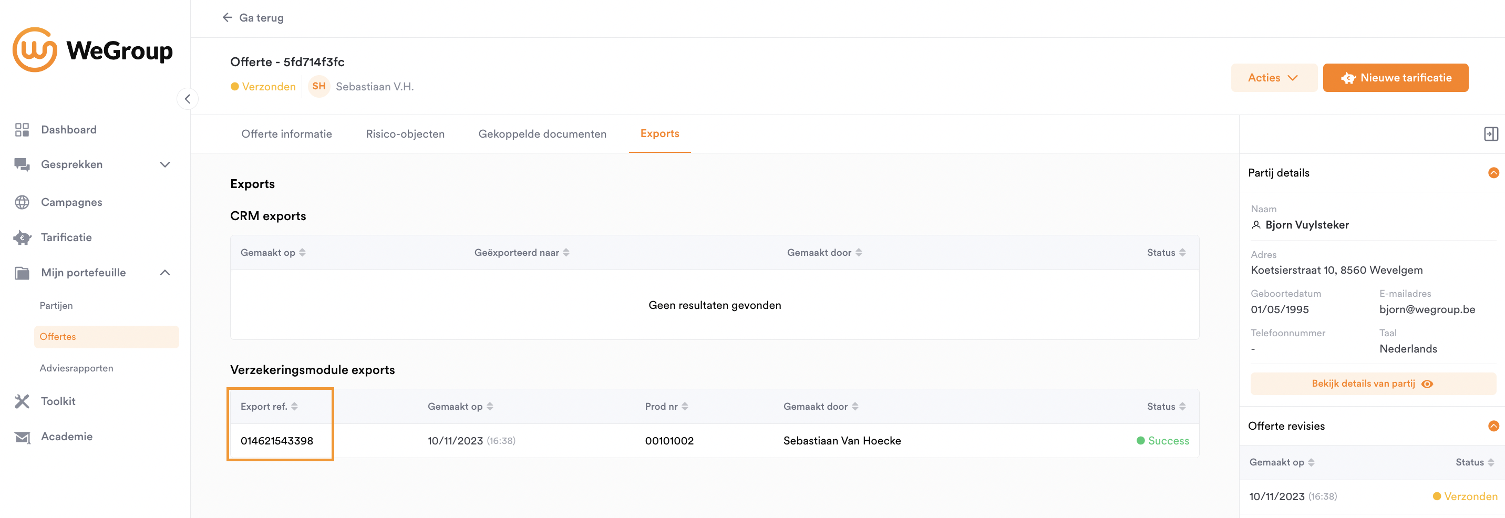The image size is (1505, 518).
Task: Click the Gesprekken chat bubbles icon
Action: click(x=22, y=164)
